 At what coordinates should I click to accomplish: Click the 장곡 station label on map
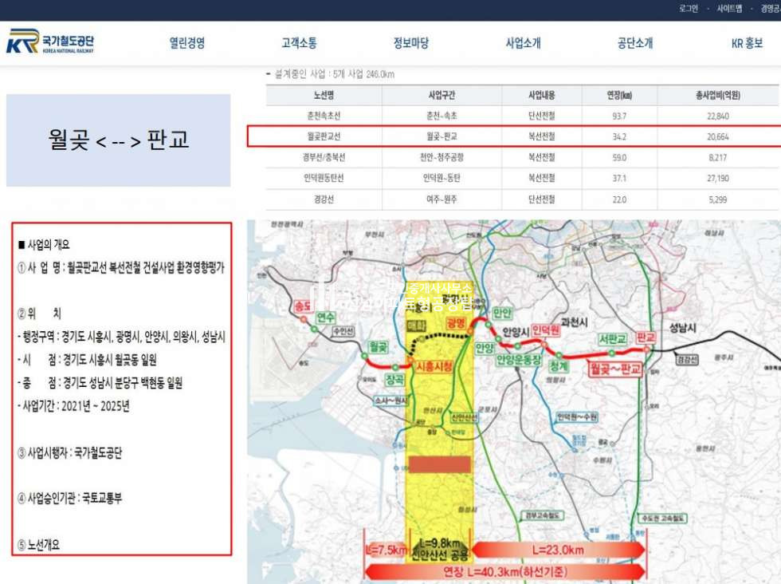click(x=395, y=380)
